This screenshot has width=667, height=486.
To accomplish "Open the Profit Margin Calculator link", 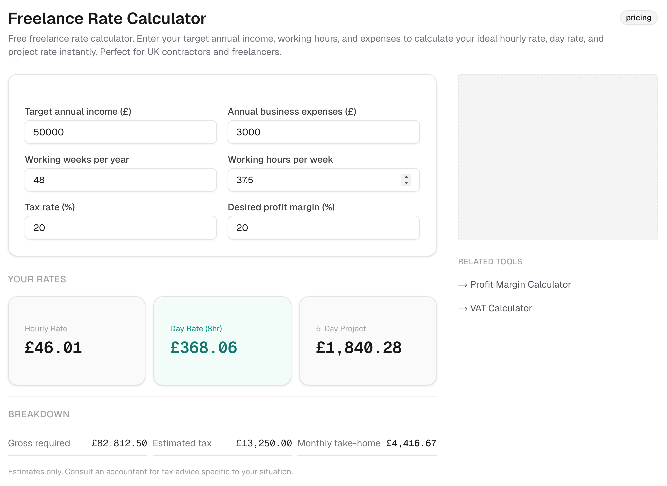I will 520,285.
